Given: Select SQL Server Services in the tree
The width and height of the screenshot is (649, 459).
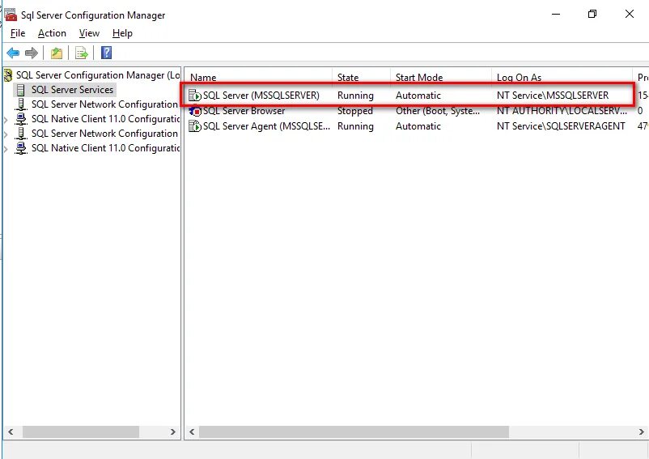Looking at the screenshot, I should pyautogui.click(x=73, y=90).
